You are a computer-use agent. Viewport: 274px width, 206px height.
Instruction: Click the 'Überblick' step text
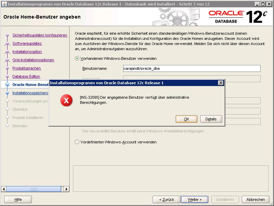point(20,109)
